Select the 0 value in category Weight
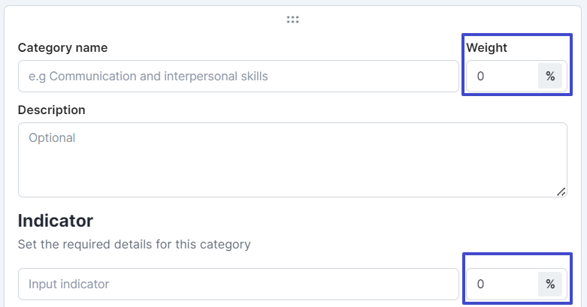The image size is (587, 307). point(481,76)
